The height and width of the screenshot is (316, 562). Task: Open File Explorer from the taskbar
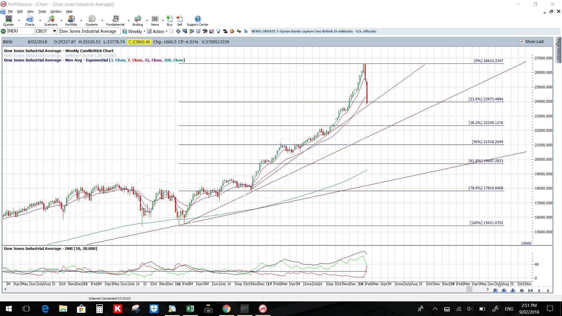click(63, 309)
